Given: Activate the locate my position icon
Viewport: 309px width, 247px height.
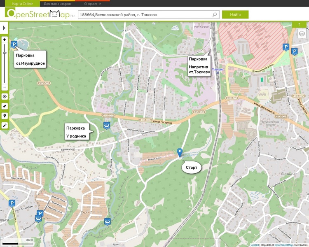Looking at the screenshot, I should tap(5, 96).
